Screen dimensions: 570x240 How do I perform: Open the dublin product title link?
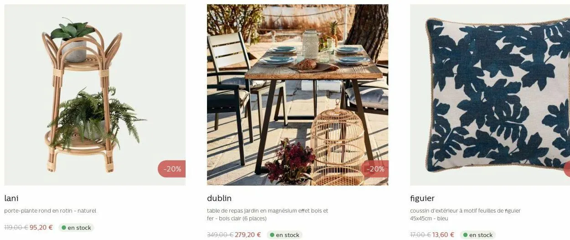coord(219,198)
